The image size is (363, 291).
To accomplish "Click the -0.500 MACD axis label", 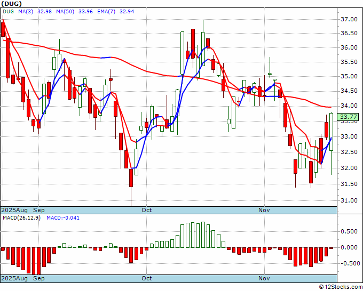I will 349,263.
